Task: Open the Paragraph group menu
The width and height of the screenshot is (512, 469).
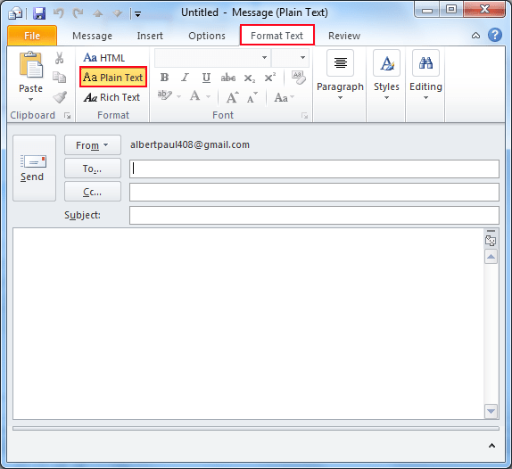Action: [340, 76]
